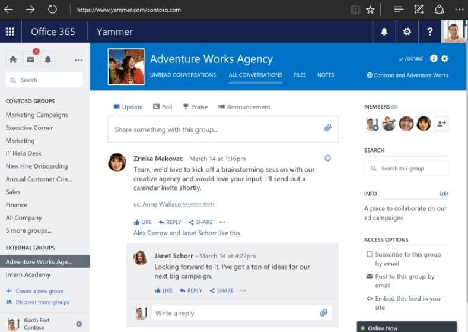Viewport: 468px width, 332px height.
Task: Select the Poll post type
Action: coord(163,107)
